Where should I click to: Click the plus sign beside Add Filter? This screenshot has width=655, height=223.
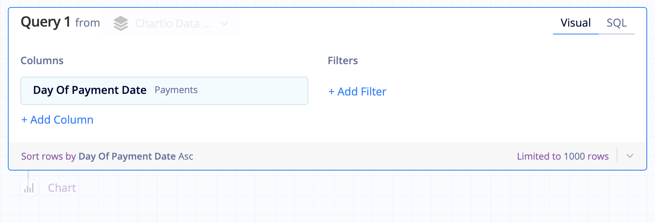click(331, 92)
